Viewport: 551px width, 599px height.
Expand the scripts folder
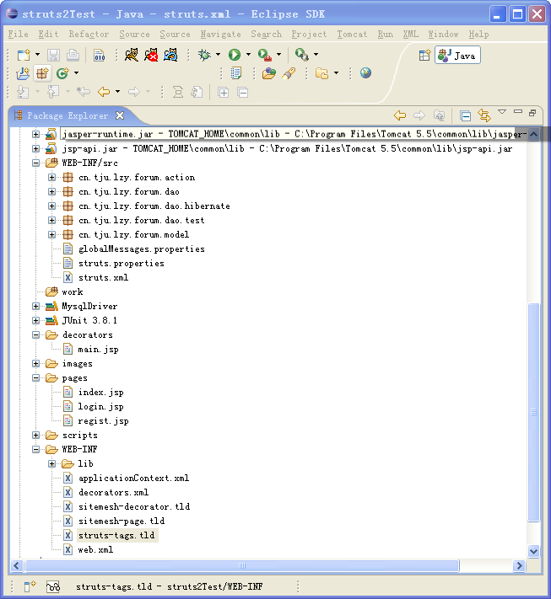click(35, 435)
